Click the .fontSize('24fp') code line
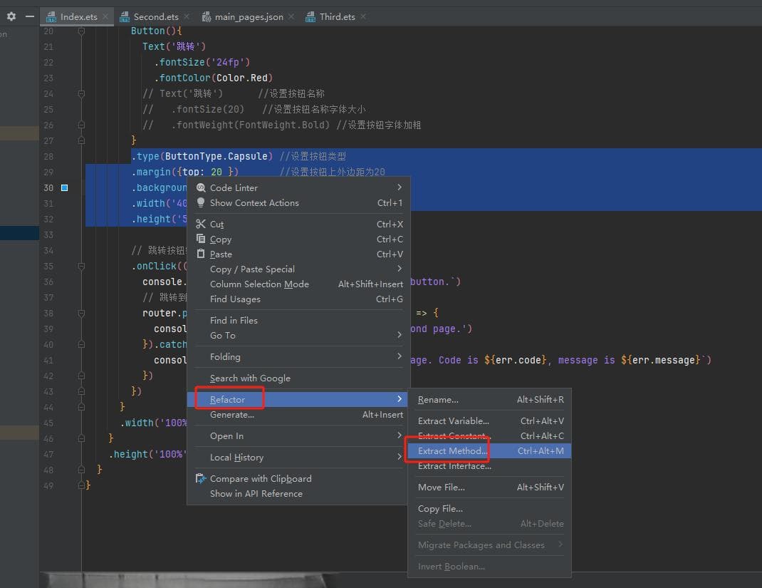This screenshot has height=588, width=762. click(202, 62)
